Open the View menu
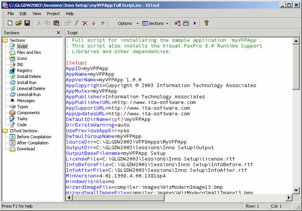 (37, 13)
